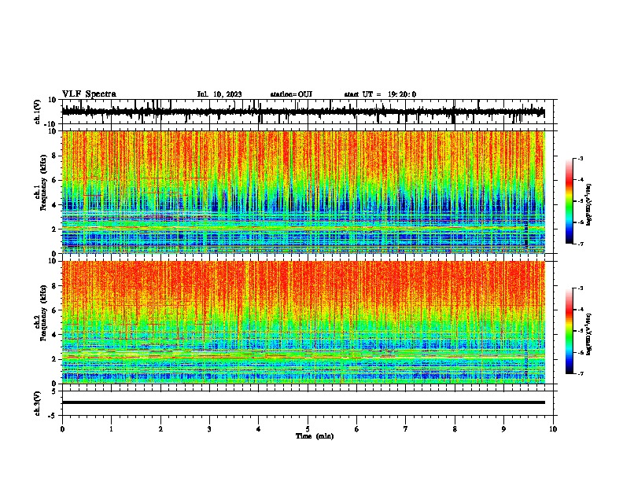
Task: Click time-axis tick label "5"
Action: 308,429
